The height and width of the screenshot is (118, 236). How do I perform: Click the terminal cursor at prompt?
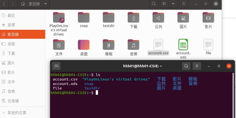(97, 92)
